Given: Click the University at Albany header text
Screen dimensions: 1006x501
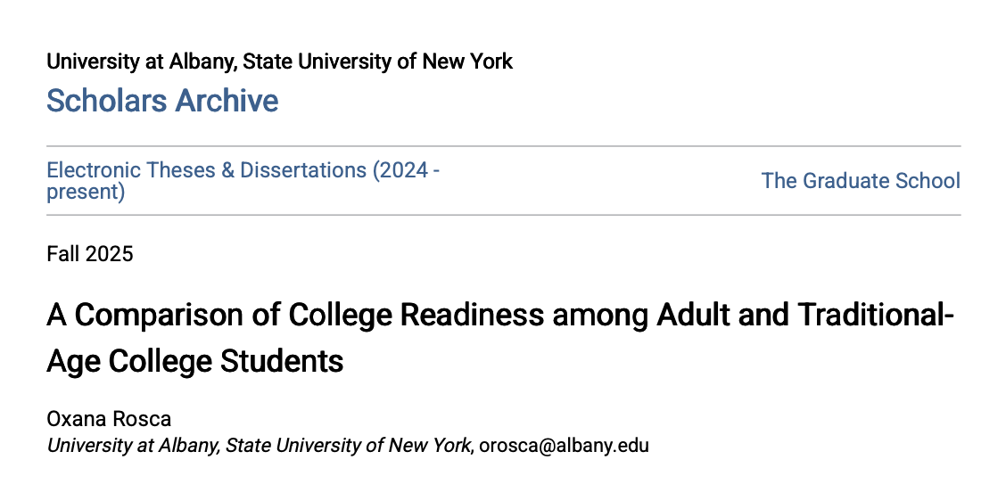Looking at the screenshot, I should coord(279,62).
